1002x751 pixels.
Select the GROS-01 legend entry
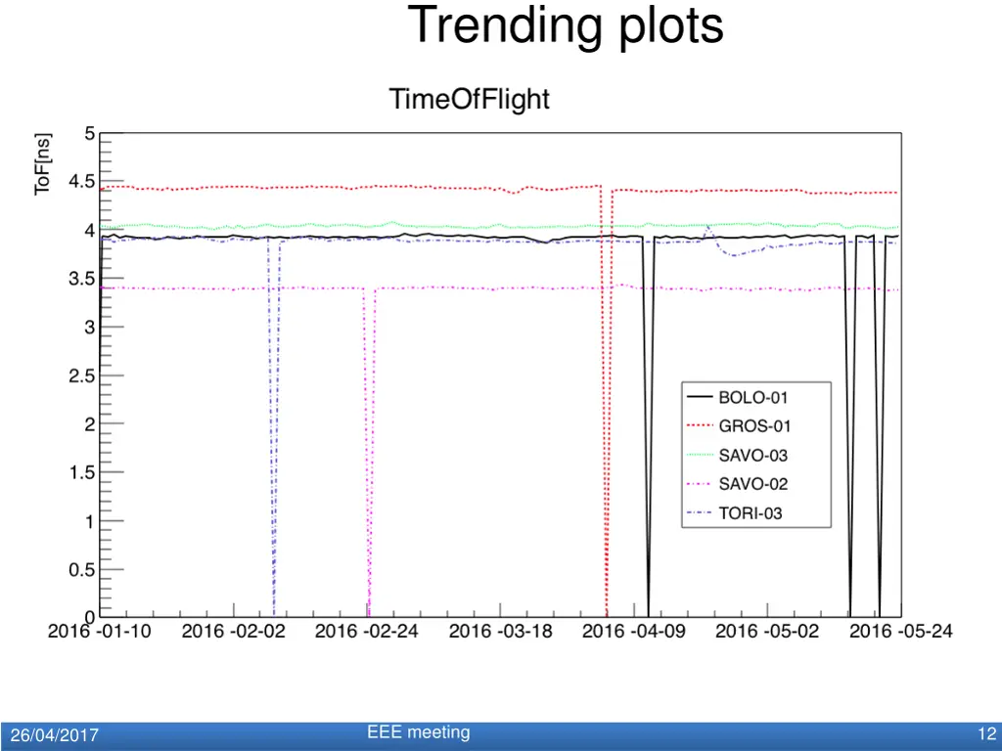[x=739, y=426]
